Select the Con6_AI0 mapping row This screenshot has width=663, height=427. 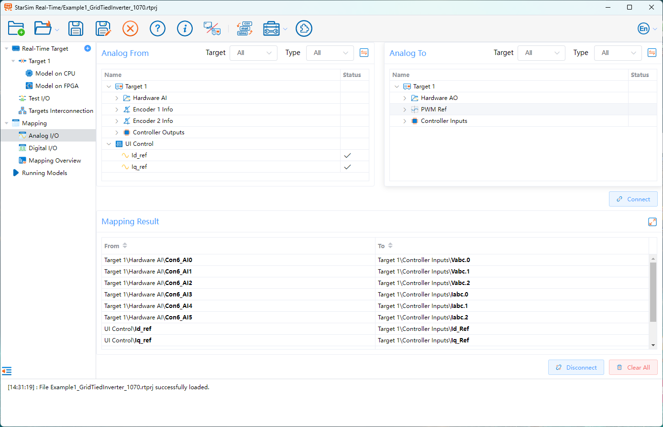(x=376, y=260)
